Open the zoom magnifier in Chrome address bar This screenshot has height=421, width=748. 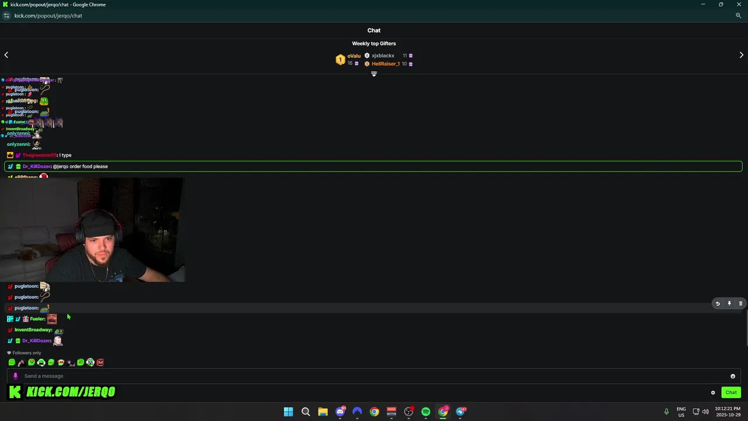tap(738, 16)
